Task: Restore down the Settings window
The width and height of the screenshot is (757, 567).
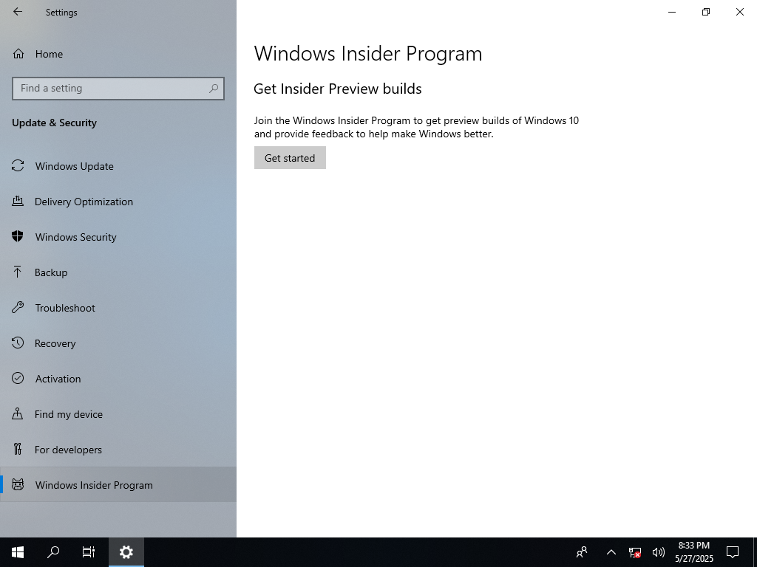Action: (x=706, y=12)
